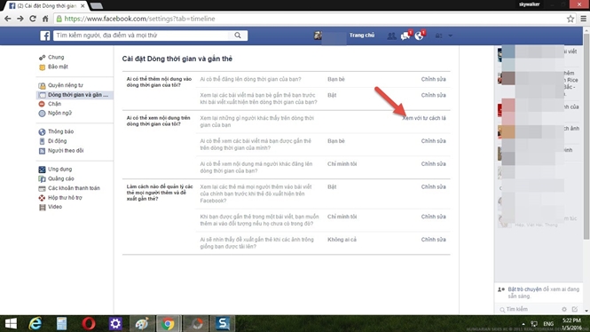Image resolution: width=590 pixels, height=332 pixels.
Task: Select Dòng thời gian và gắn thẻ sidebar item
Action: tap(75, 94)
